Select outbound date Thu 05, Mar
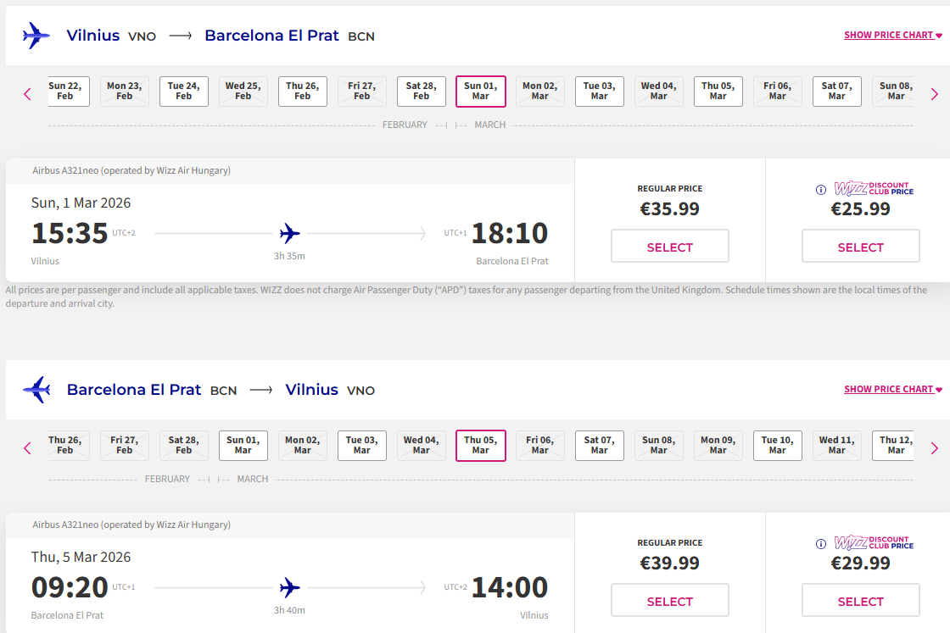This screenshot has height=633, width=950. tap(718, 92)
